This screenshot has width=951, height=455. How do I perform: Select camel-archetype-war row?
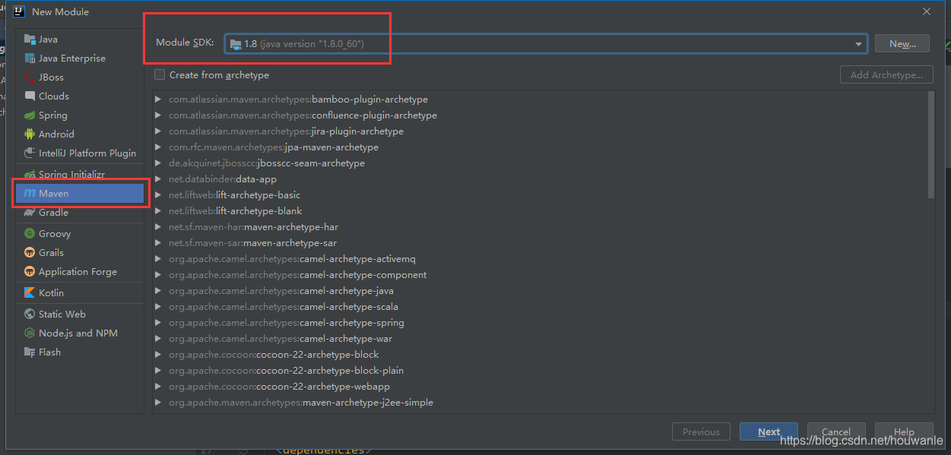pos(540,339)
